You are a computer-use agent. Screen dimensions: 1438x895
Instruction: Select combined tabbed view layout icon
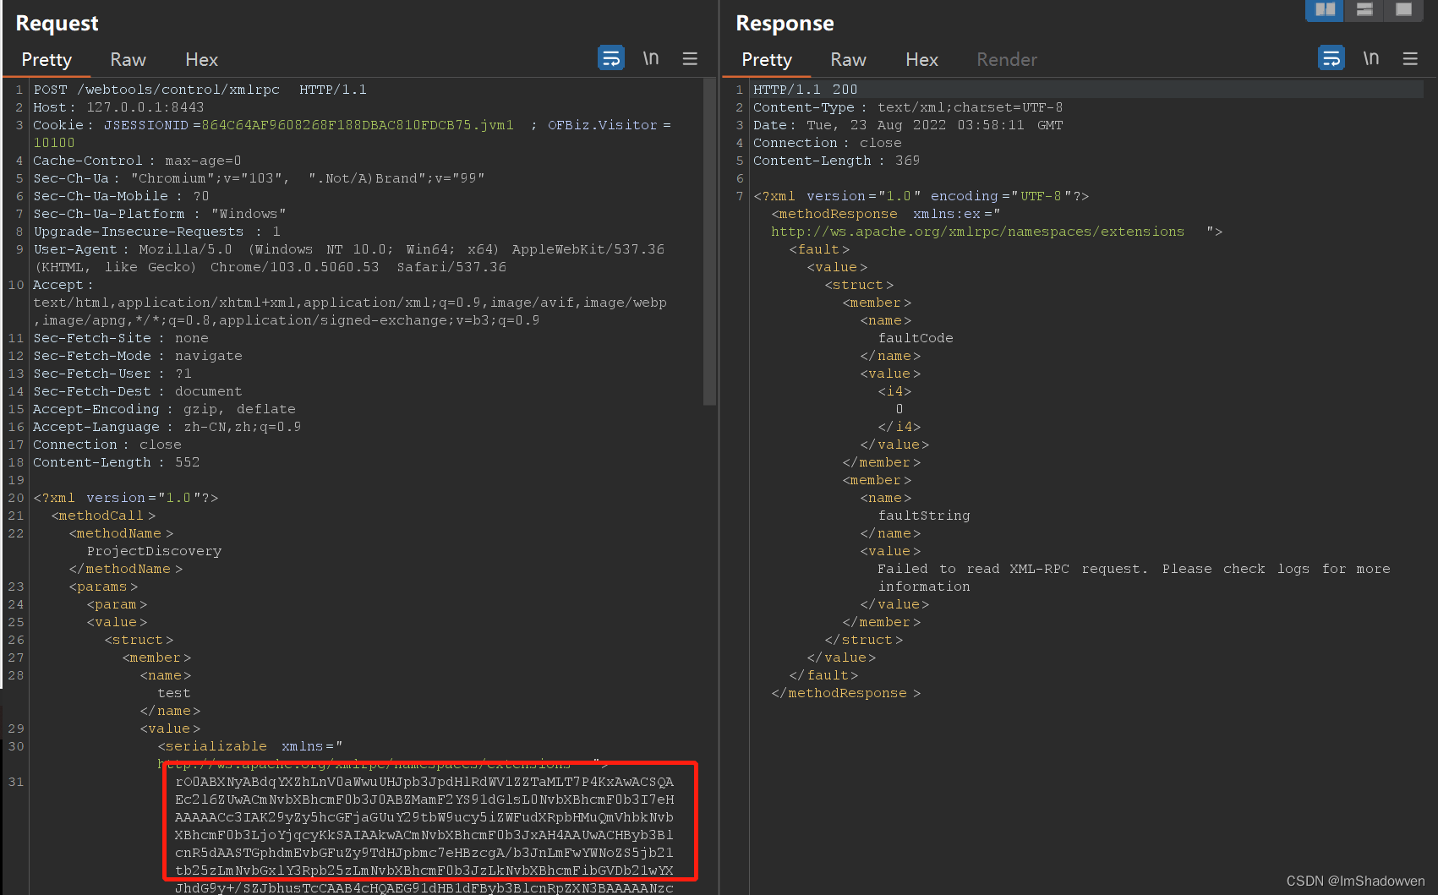coord(1403,9)
